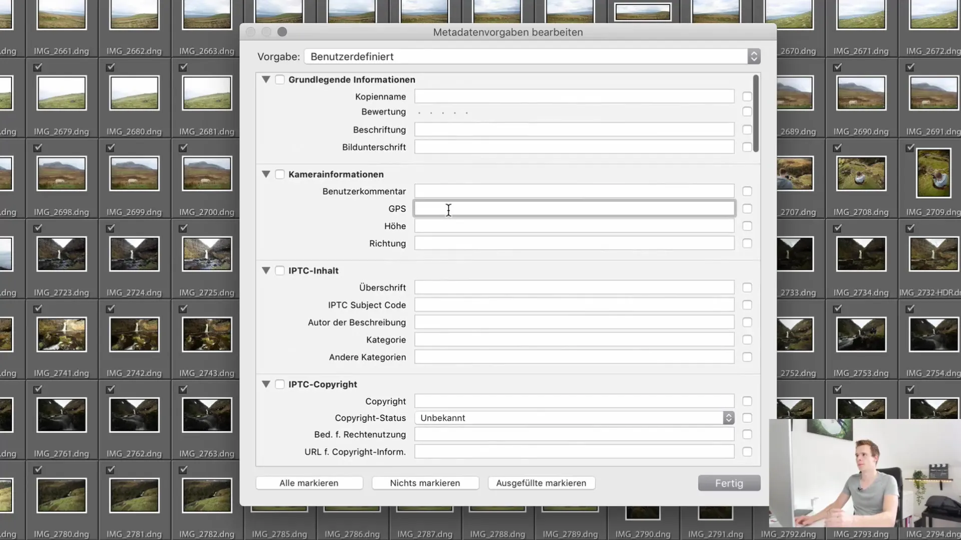961x540 pixels.
Task: Select thumbnail IMG_2781.dng in the grid
Action: coord(134,495)
